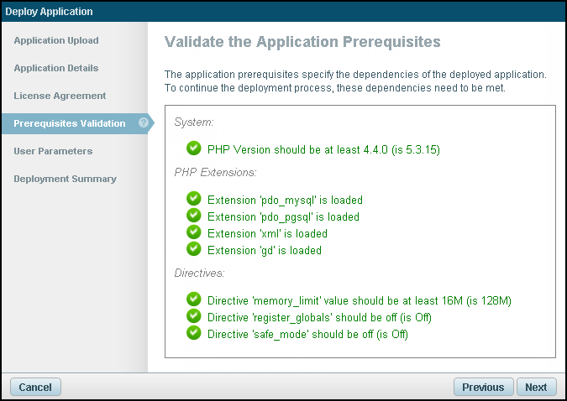Jump to the Deployment Summary step
The height and width of the screenshot is (401, 567).
pyautogui.click(x=65, y=179)
